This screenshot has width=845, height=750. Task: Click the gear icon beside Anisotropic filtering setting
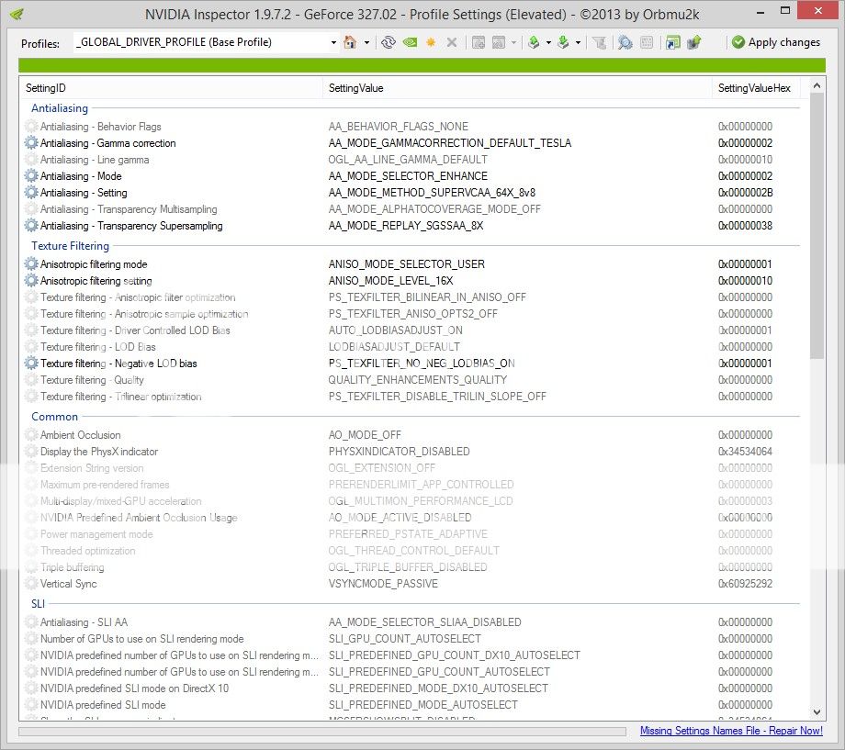point(31,281)
